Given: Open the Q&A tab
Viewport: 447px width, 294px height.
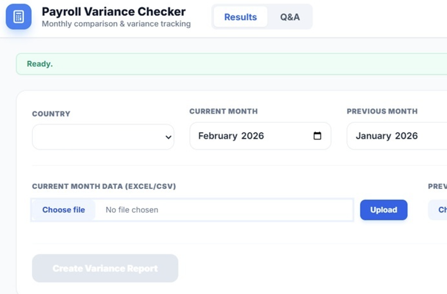Looking at the screenshot, I should [290, 17].
